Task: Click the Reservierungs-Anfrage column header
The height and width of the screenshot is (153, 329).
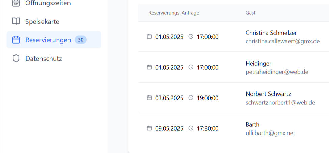Action: pos(174,13)
